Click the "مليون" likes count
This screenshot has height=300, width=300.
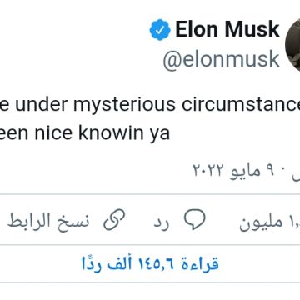coord(261,222)
